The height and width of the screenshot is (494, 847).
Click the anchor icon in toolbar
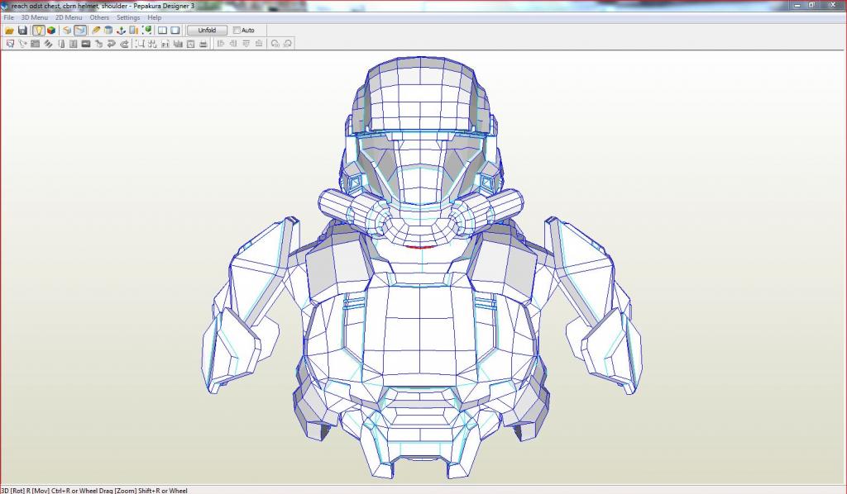coord(121,31)
